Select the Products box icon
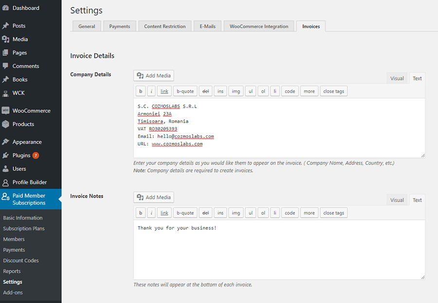This screenshot has height=303, width=438. (5, 124)
